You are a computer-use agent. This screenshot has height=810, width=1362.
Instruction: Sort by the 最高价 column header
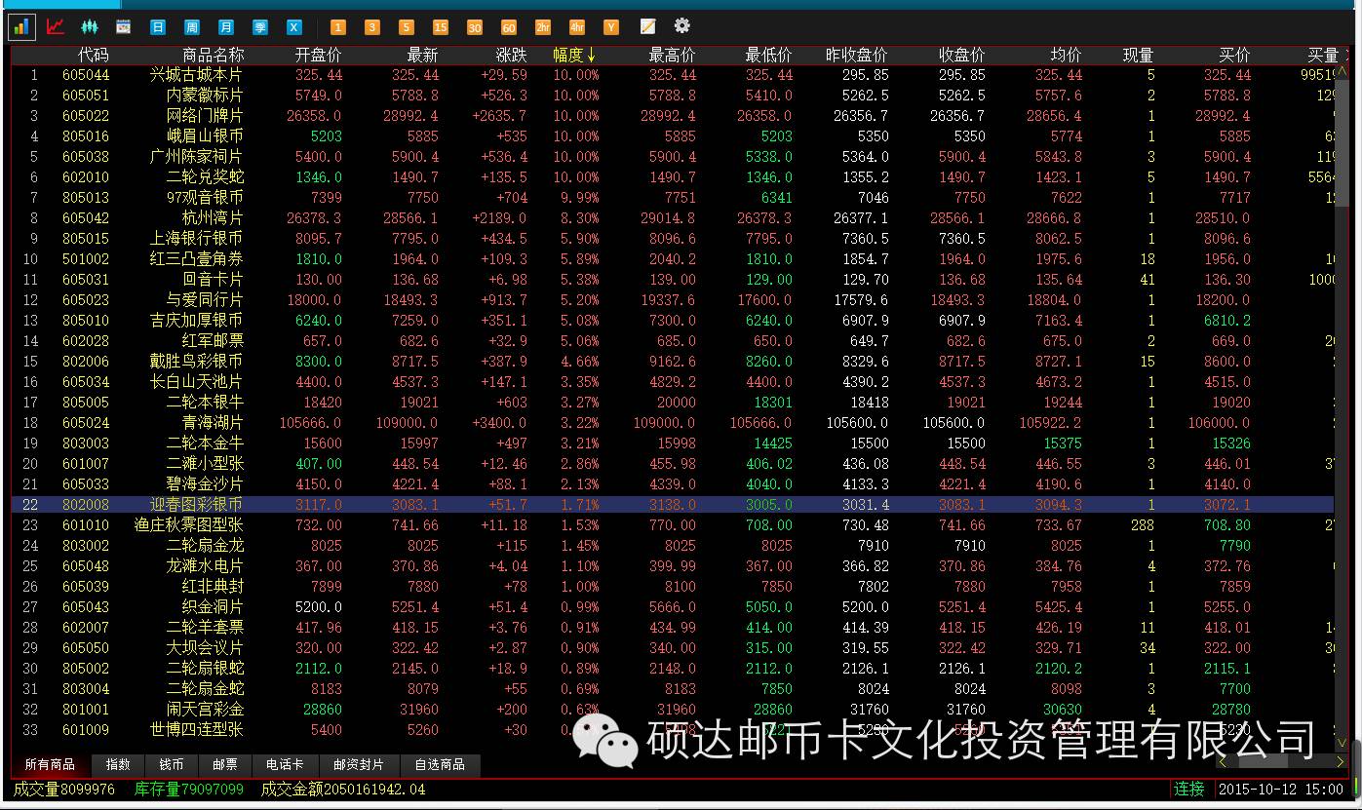(672, 56)
